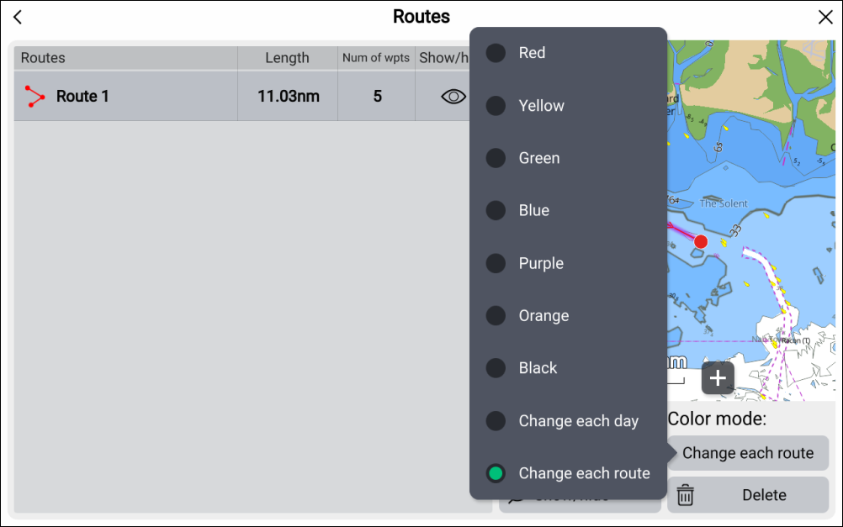The image size is (843, 527).
Task: Close the Routes page with X
Action: pyautogui.click(x=824, y=18)
